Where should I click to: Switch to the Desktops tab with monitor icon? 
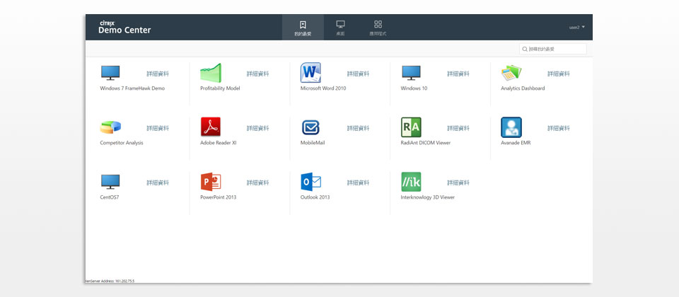[x=340, y=27]
